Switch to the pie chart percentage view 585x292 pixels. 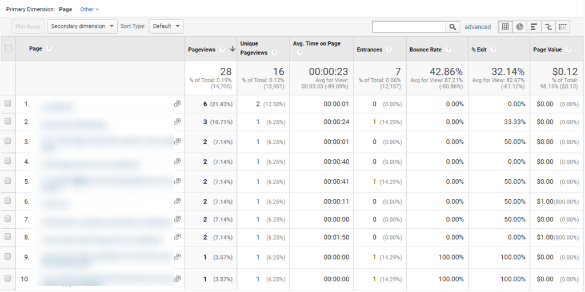[x=520, y=27]
